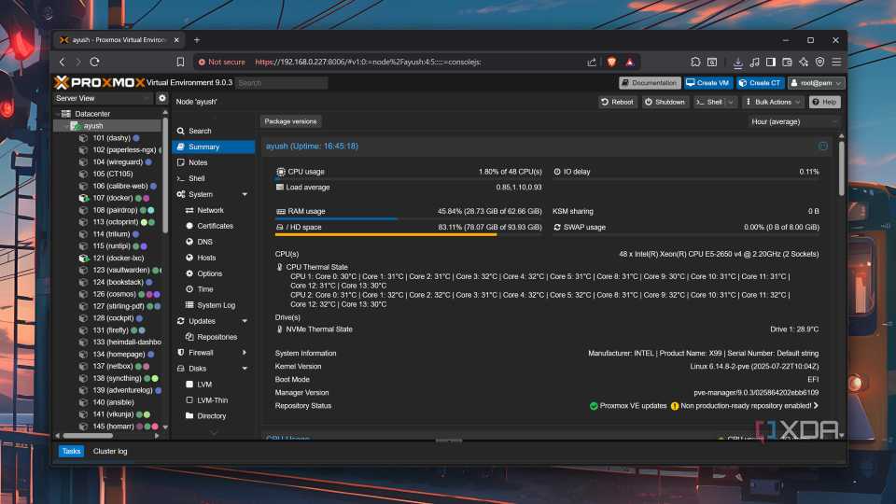Open the Bulk Actions dropdown

(773, 102)
